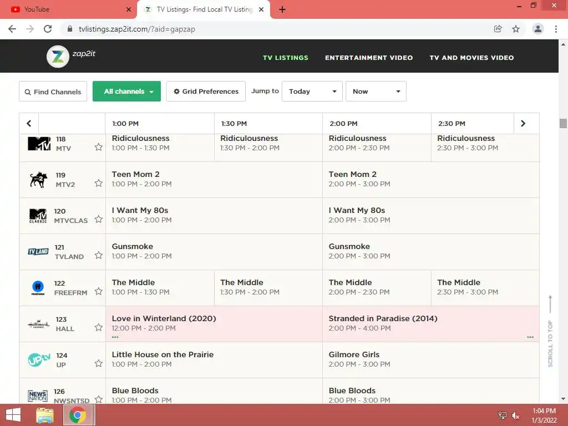Favorite the UP channel star
This screenshot has width=568, height=426.
tap(99, 363)
